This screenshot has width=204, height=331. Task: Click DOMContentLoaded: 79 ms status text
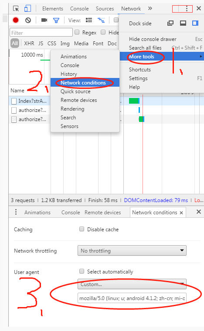(x=156, y=200)
